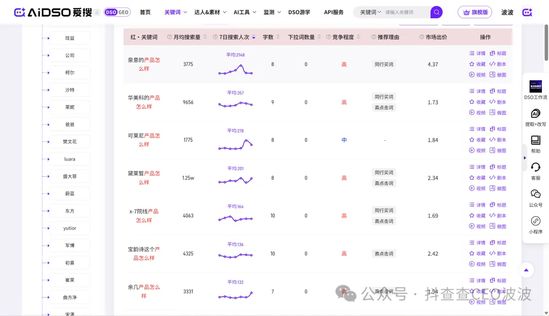Click the search magnifier icon
The image size is (549, 316).
(x=436, y=12)
